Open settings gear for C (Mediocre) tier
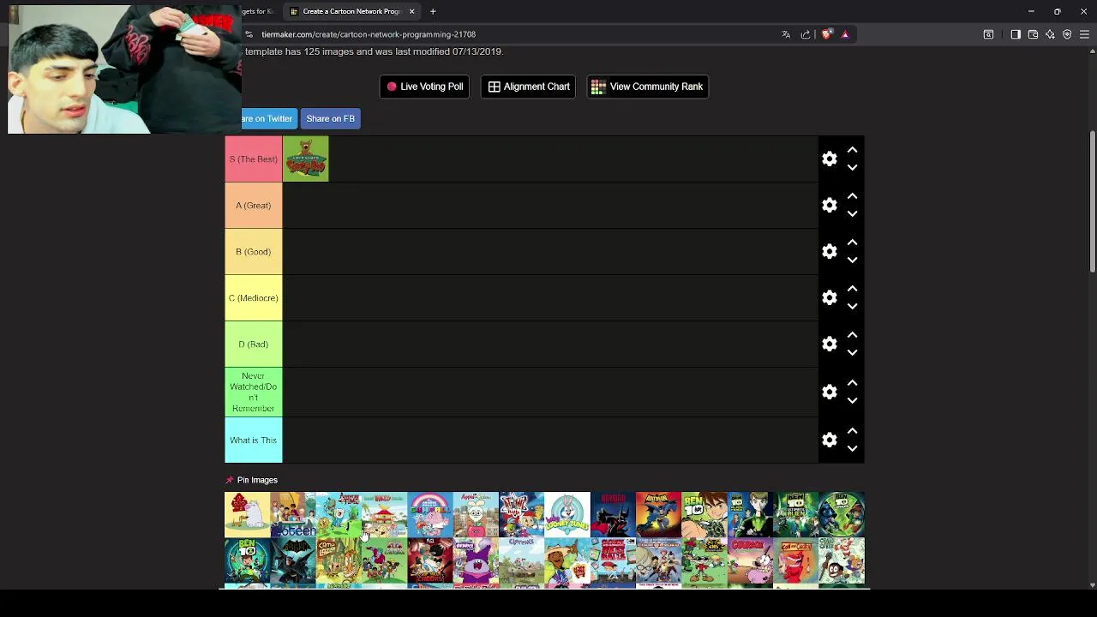This screenshot has width=1097, height=617. coord(829,298)
